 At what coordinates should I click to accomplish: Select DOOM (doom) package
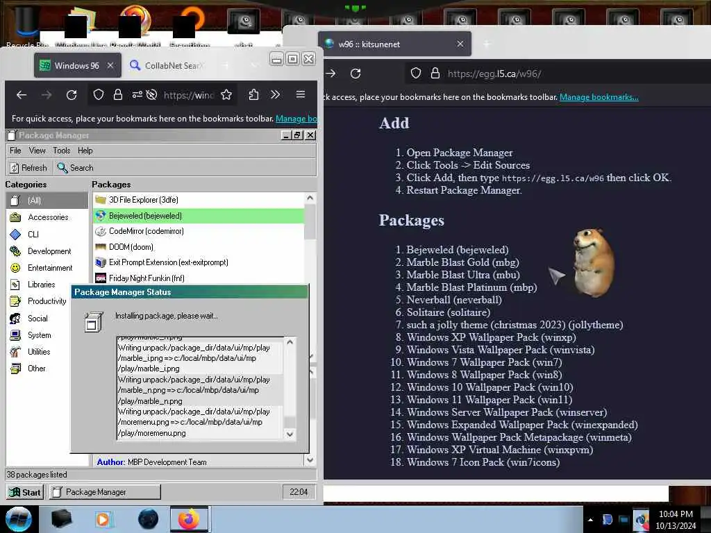coord(199,247)
